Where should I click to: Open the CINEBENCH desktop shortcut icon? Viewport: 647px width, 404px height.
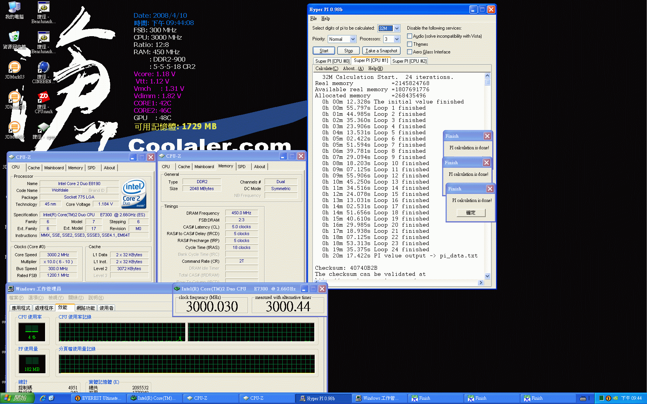43,68
